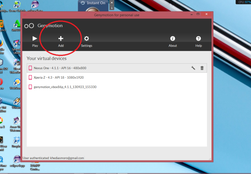Click Instant On widget info button

(112, 8)
